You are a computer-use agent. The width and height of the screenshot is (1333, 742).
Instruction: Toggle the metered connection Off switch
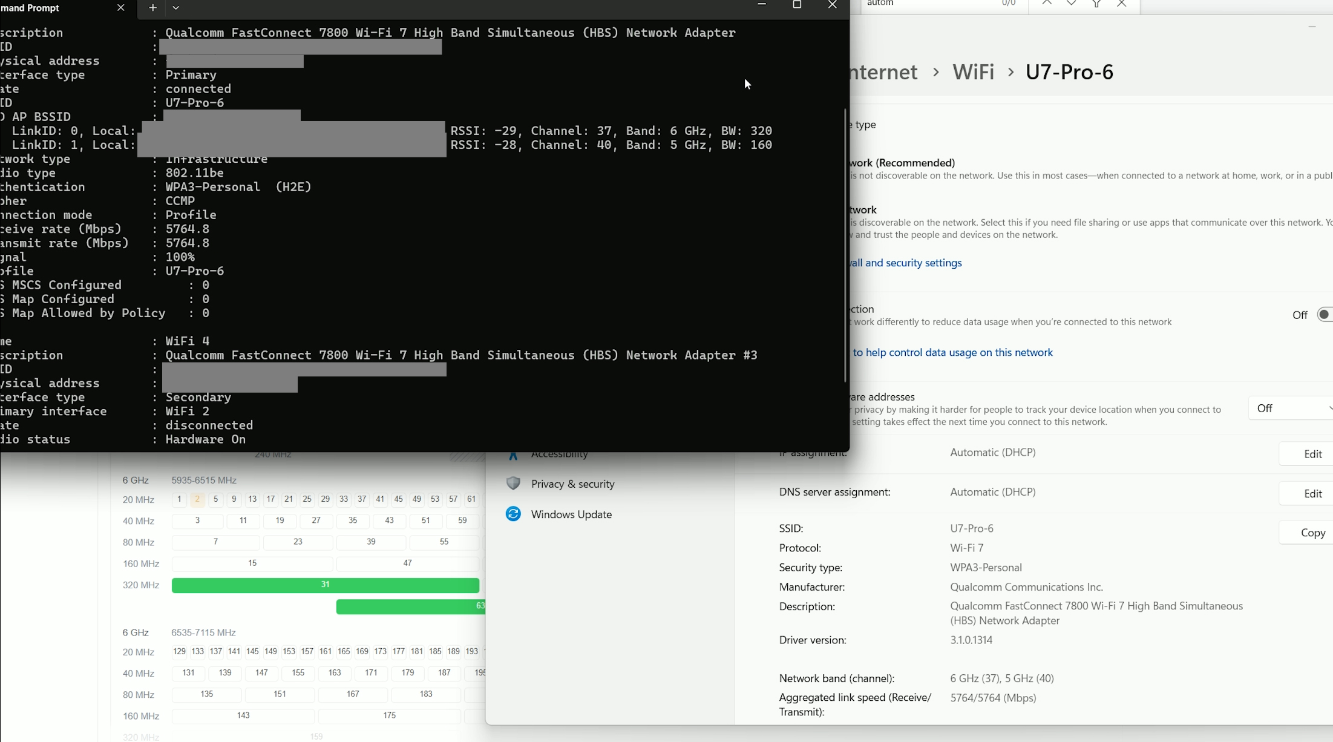click(x=1324, y=315)
